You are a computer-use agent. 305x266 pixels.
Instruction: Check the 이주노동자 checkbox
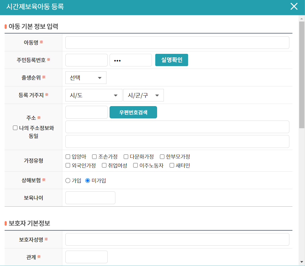(135, 165)
